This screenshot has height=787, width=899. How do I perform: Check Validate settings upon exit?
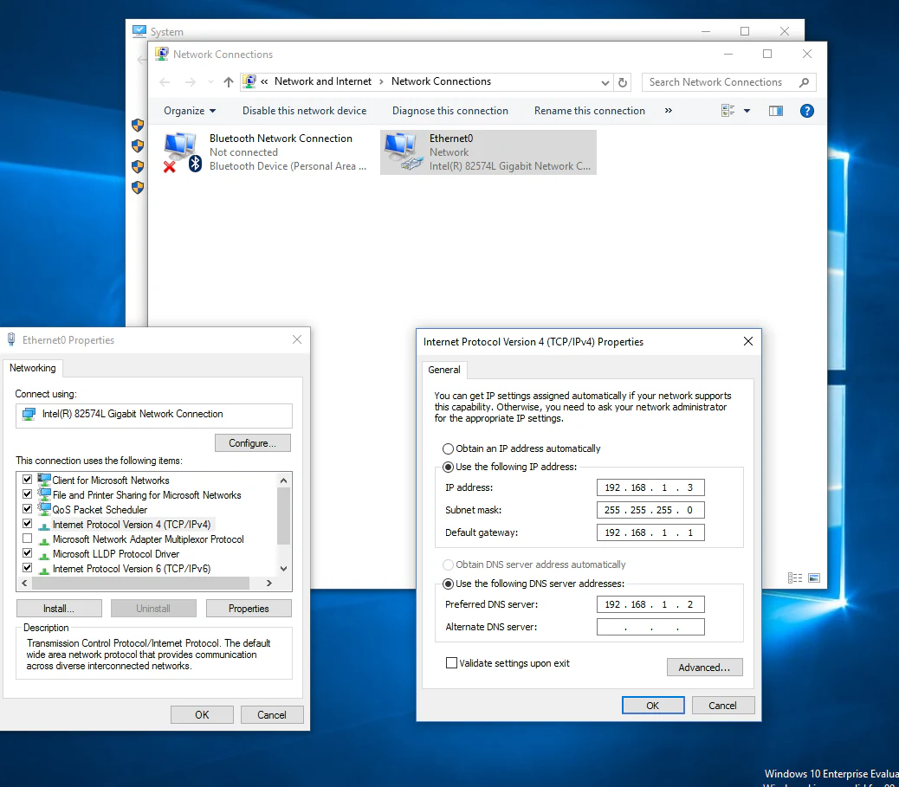[x=452, y=662]
